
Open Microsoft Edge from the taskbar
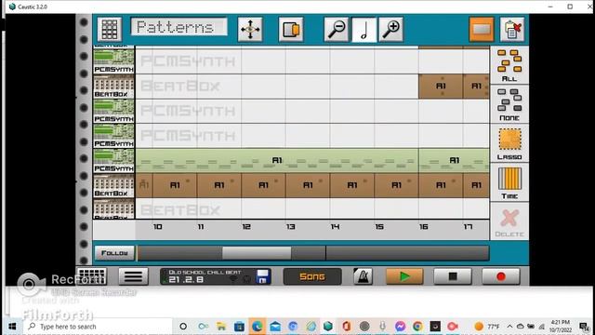[257, 327]
